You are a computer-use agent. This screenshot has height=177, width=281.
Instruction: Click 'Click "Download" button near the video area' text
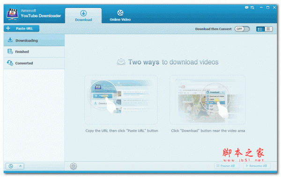pyautogui.click(x=208, y=131)
